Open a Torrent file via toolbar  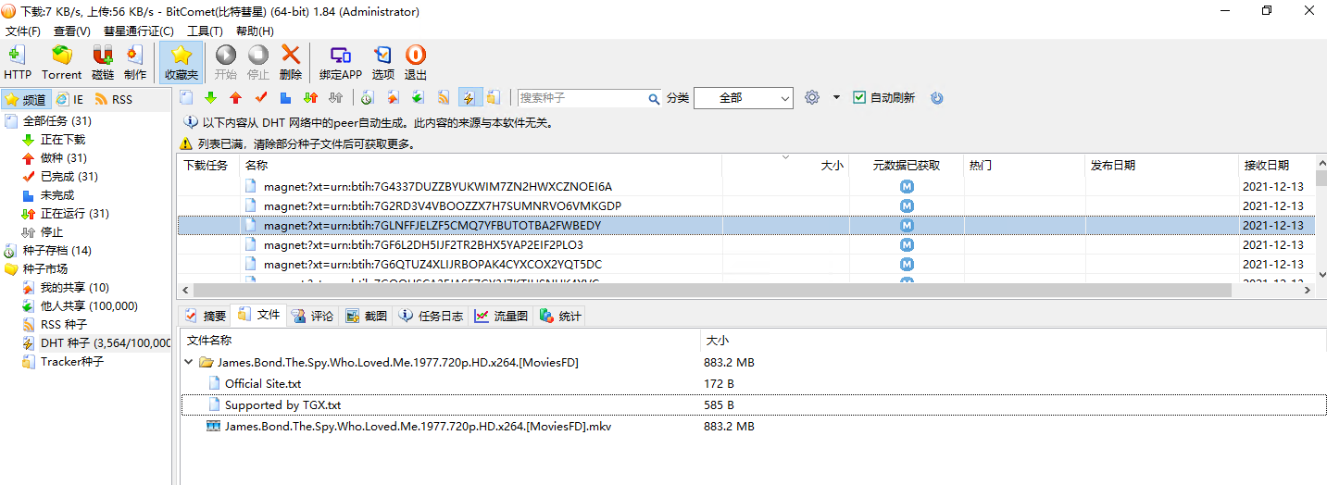[x=62, y=63]
